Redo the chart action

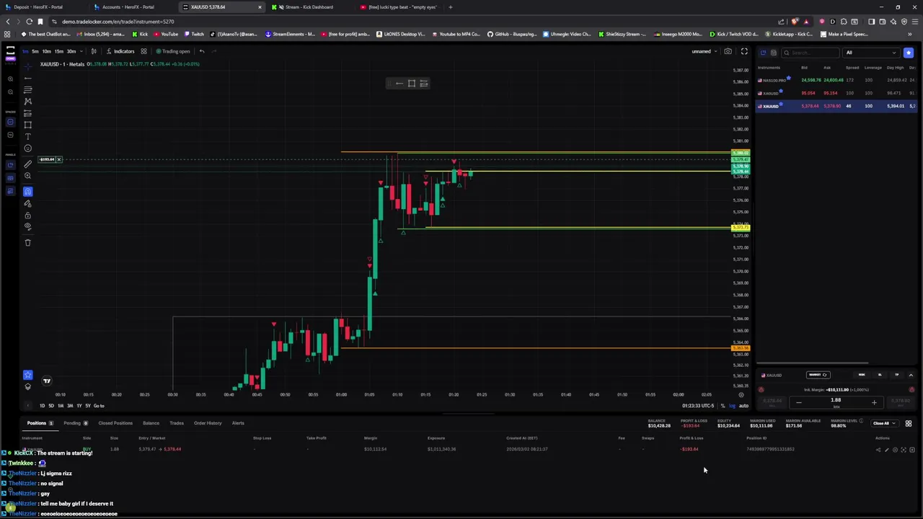pyautogui.click(x=214, y=51)
